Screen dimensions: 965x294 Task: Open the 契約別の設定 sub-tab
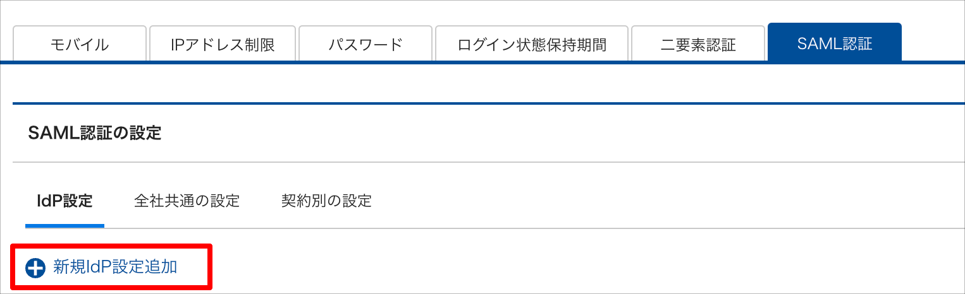pos(326,202)
